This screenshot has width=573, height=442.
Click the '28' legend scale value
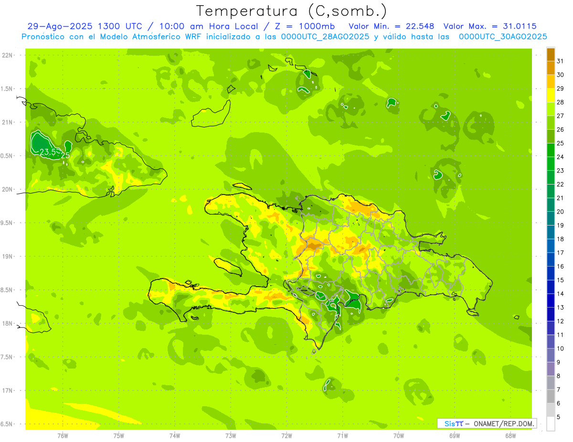coord(561,102)
